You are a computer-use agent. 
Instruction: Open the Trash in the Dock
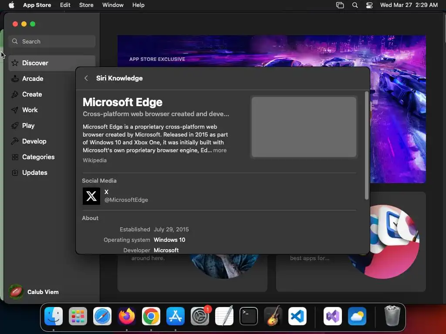point(392,316)
